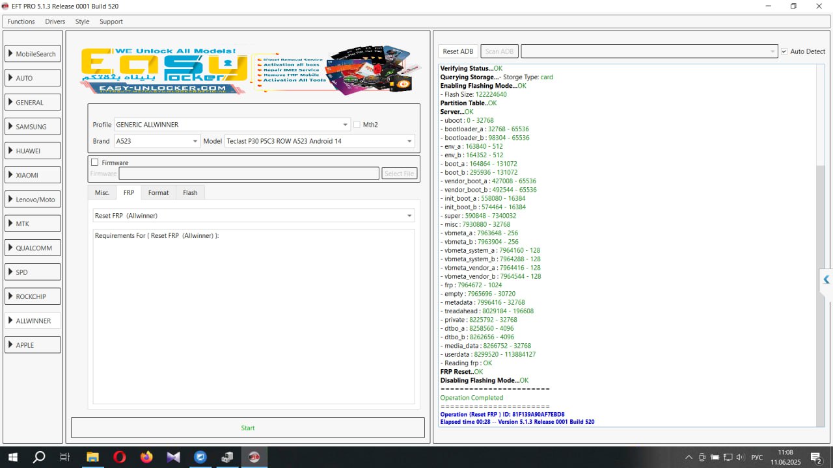Expand the GENERAL sidebar section
This screenshot has height=468, width=833.
[33, 102]
